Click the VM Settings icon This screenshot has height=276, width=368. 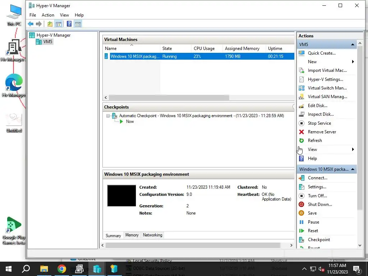(x=302, y=187)
